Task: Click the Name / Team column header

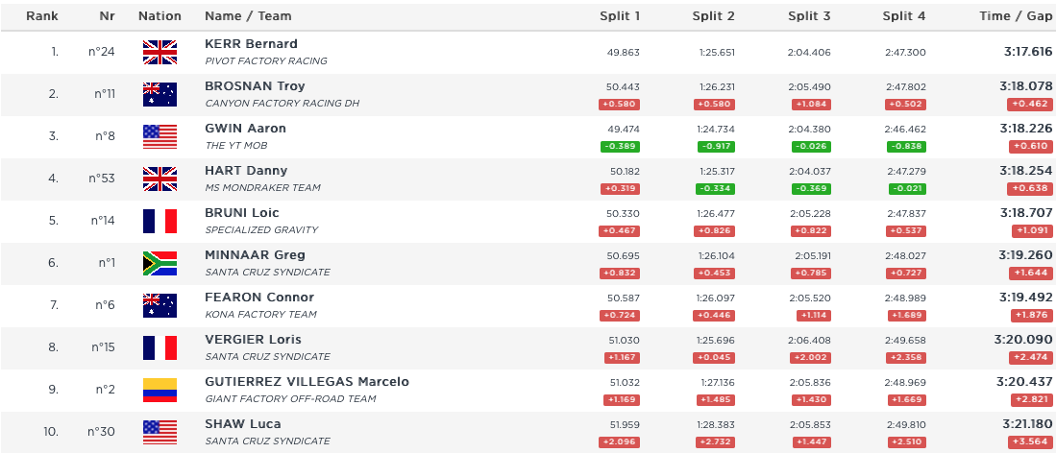Action: tap(248, 16)
